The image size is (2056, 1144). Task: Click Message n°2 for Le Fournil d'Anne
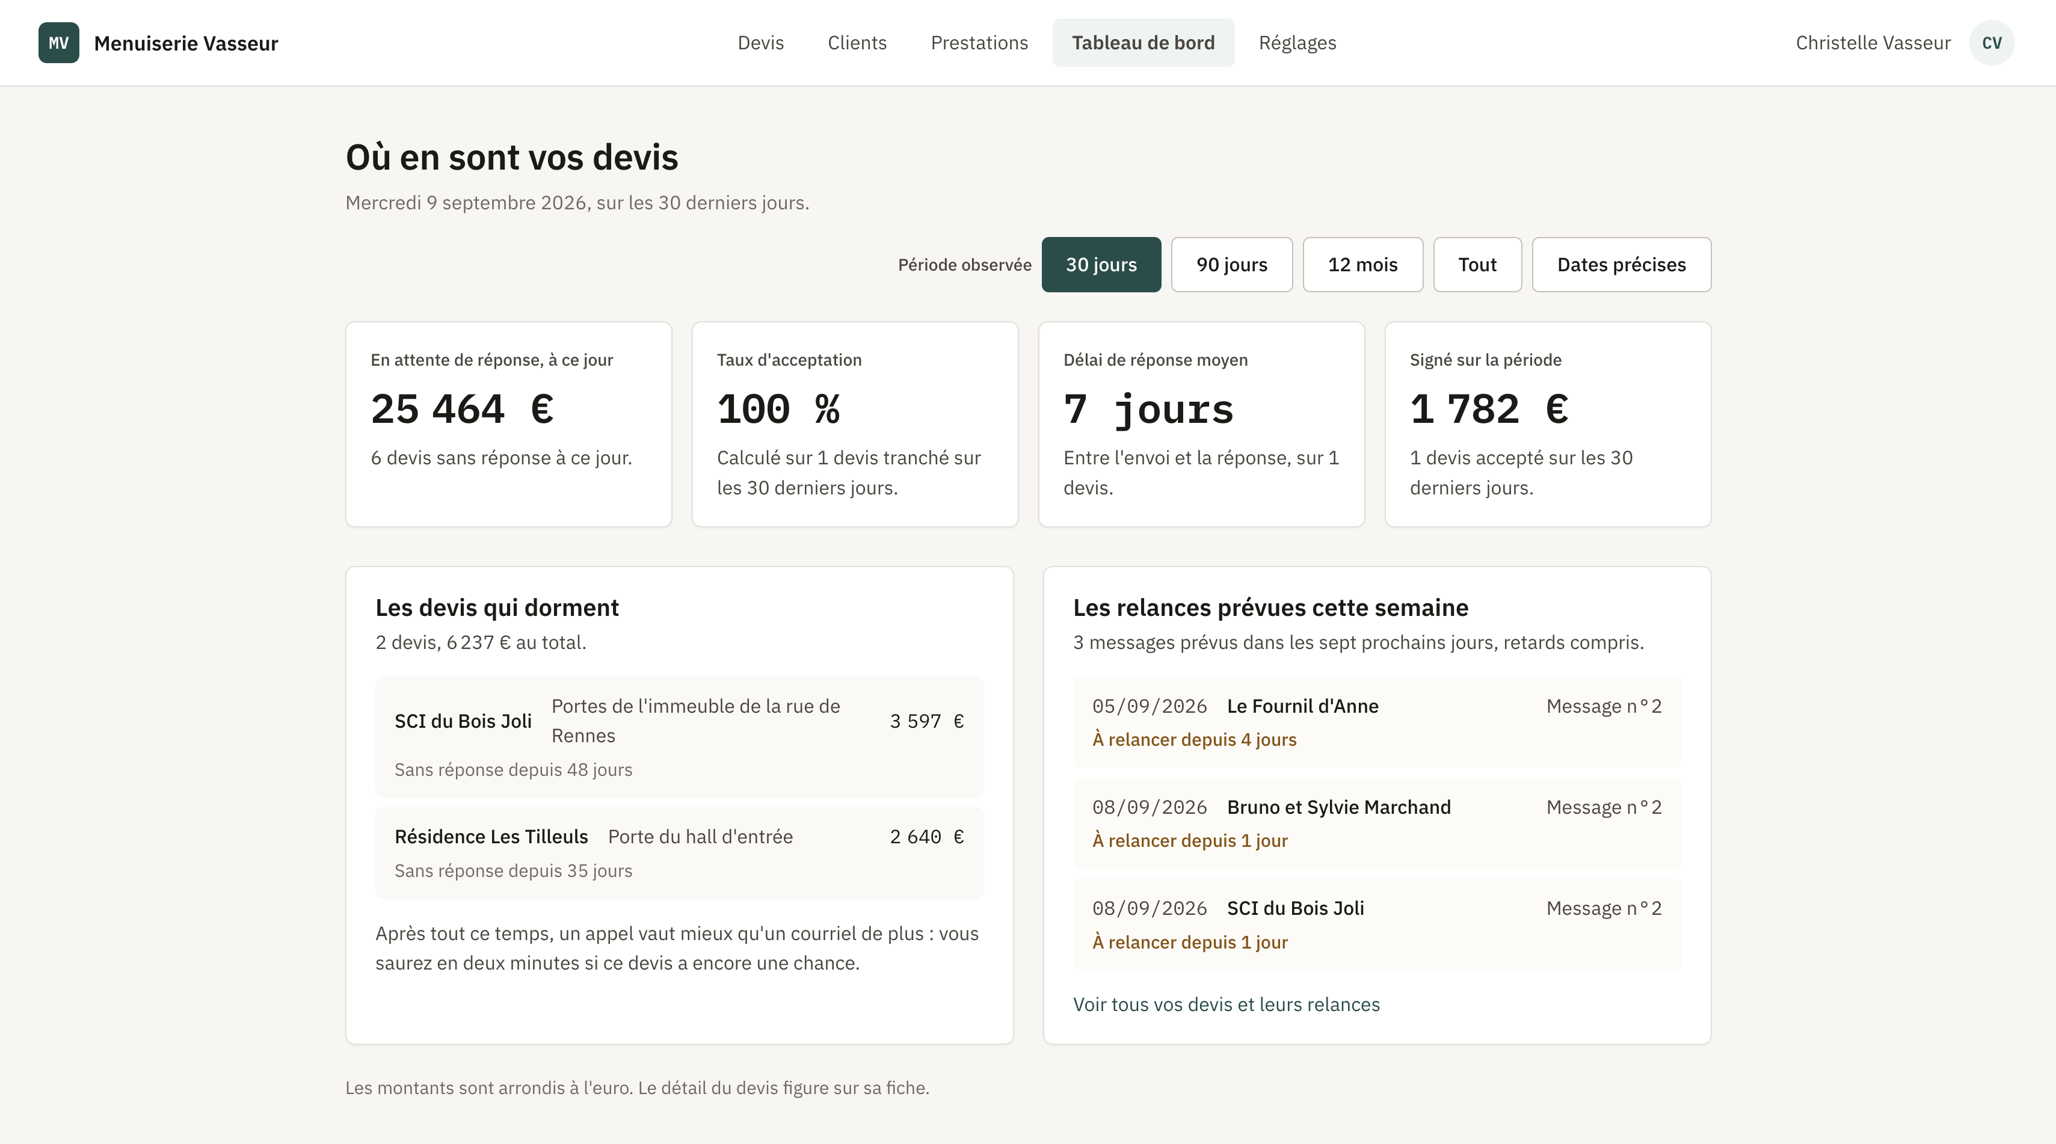[x=1604, y=707]
